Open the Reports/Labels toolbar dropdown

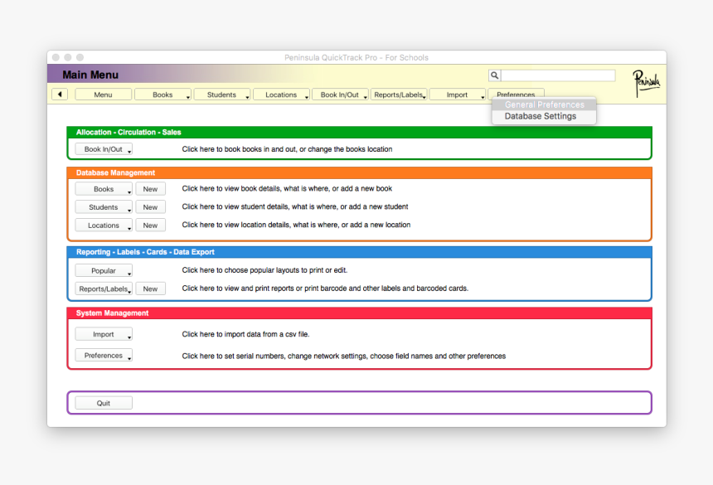click(399, 95)
